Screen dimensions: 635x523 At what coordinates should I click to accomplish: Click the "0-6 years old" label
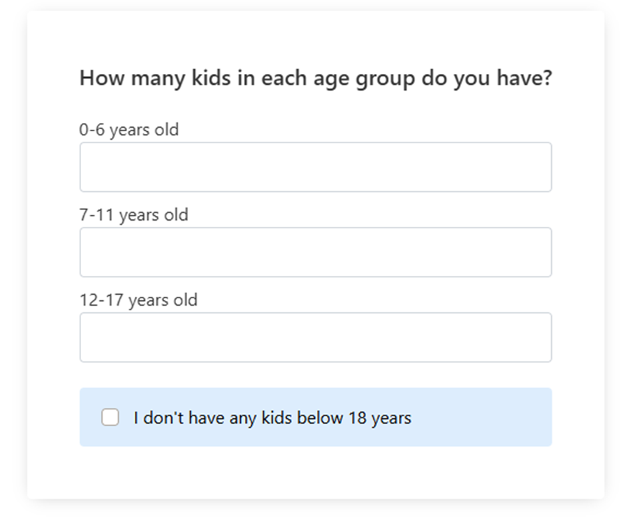click(129, 130)
